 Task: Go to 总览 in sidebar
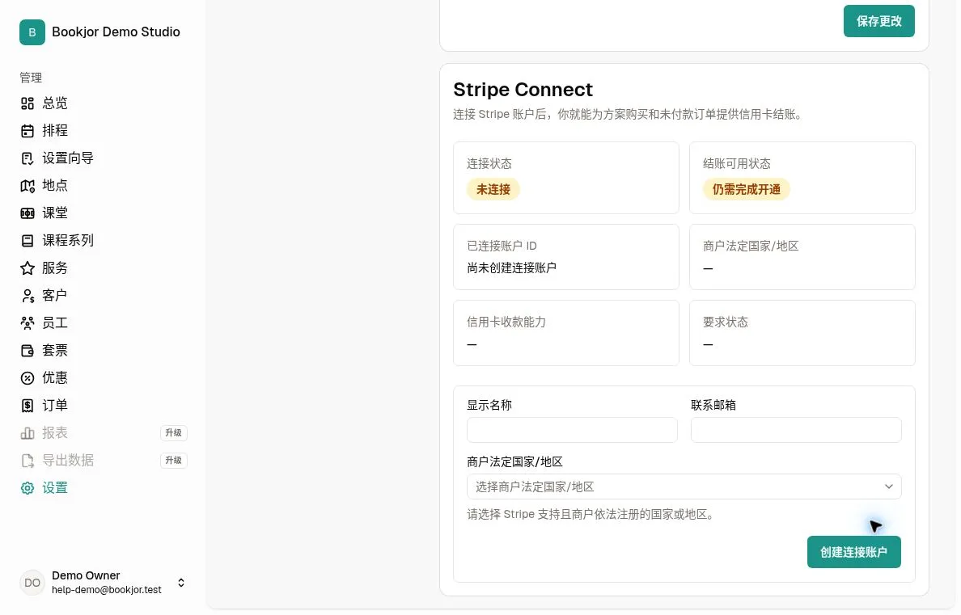tap(54, 103)
